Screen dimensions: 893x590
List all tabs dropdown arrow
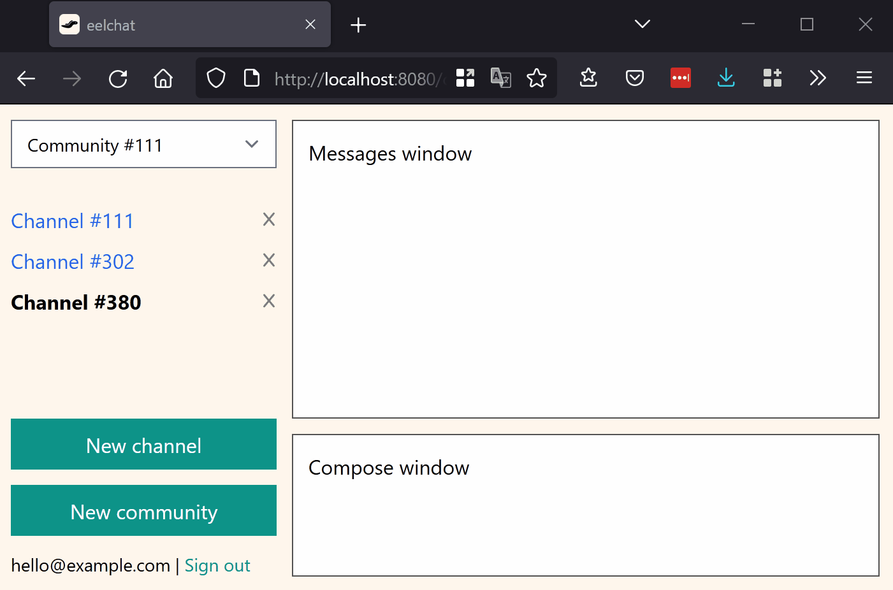(x=643, y=24)
